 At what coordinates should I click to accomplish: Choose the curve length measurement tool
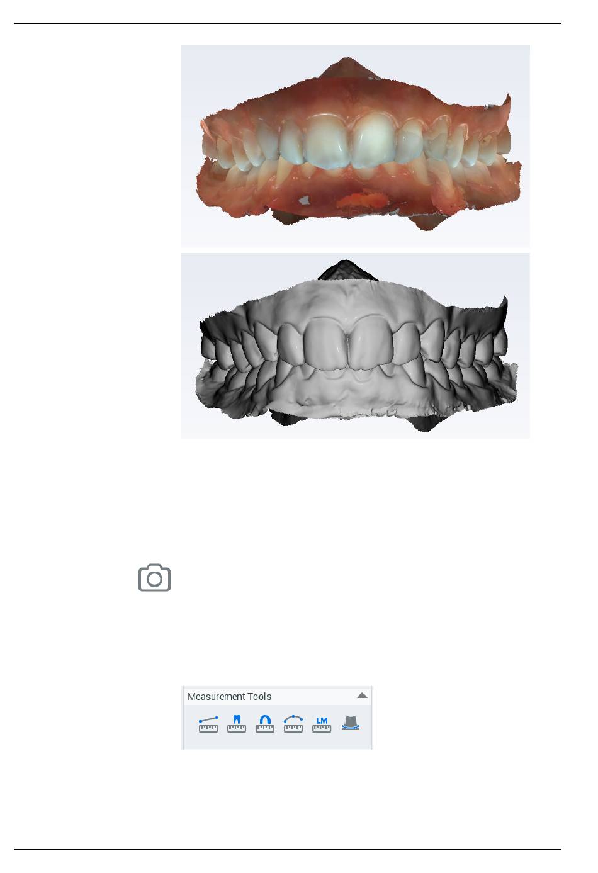pos(293,724)
